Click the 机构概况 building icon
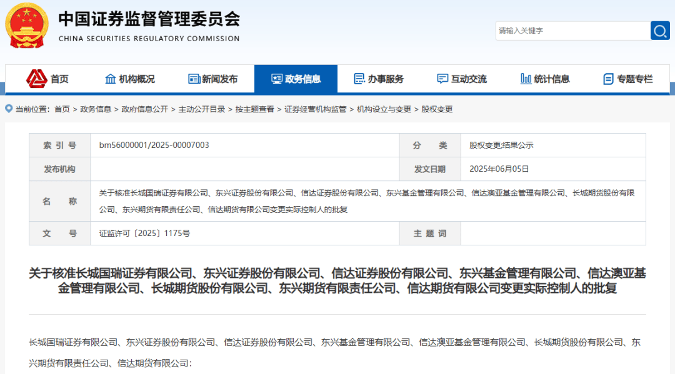 pos(109,79)
